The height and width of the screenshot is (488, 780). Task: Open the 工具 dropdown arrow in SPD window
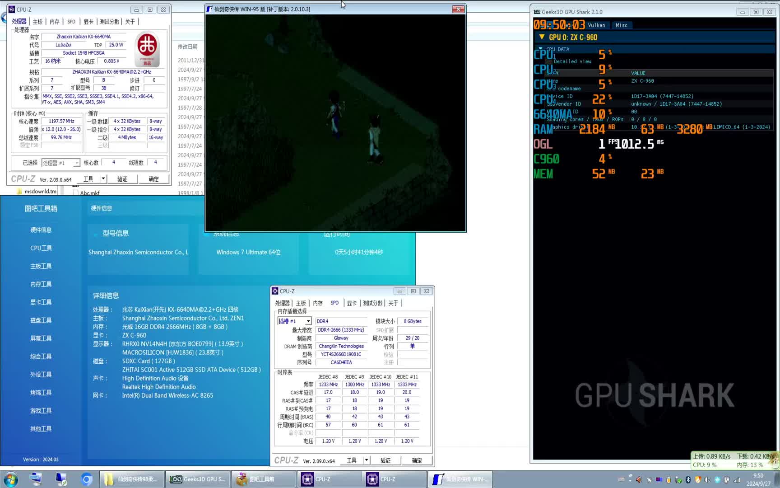pyautogui.click(x=367, y=460)
